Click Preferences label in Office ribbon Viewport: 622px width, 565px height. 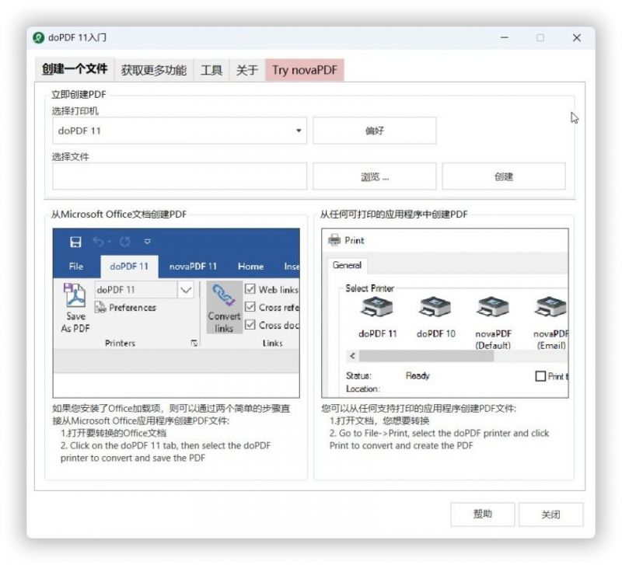pos(132,307)
